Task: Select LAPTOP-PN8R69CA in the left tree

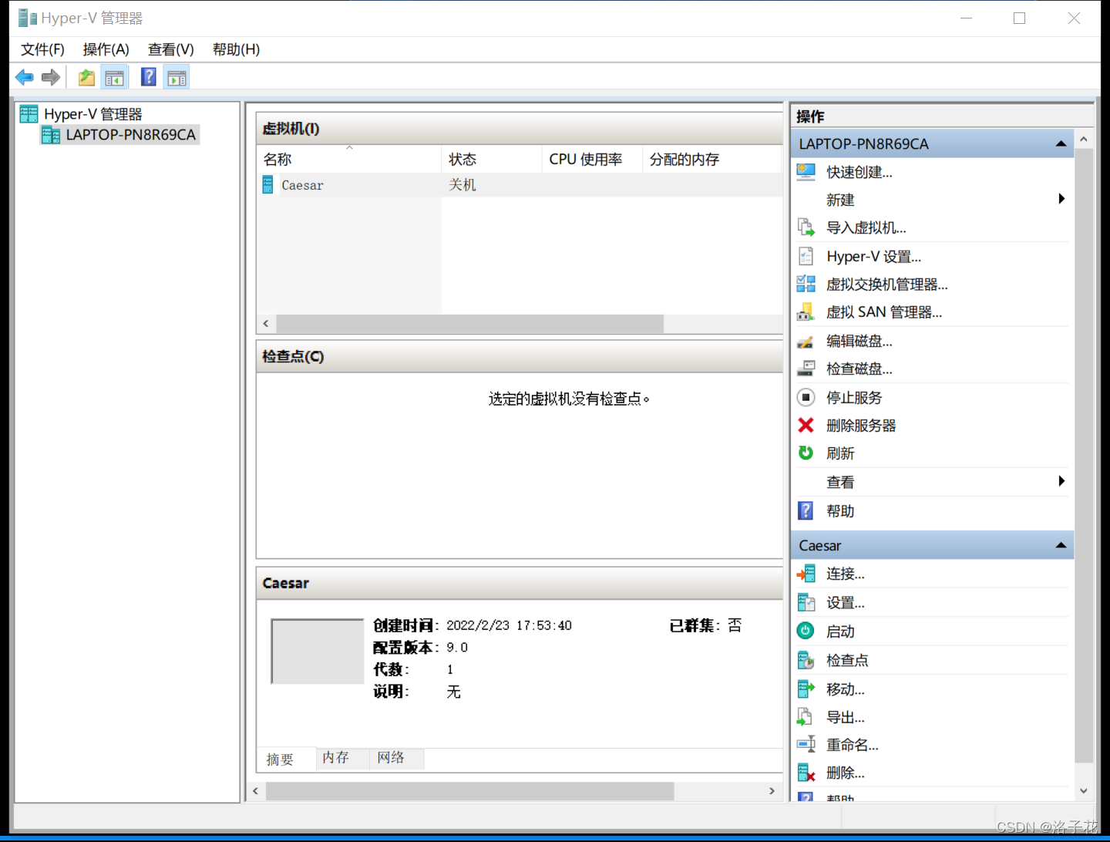Action: pos(131,135)
